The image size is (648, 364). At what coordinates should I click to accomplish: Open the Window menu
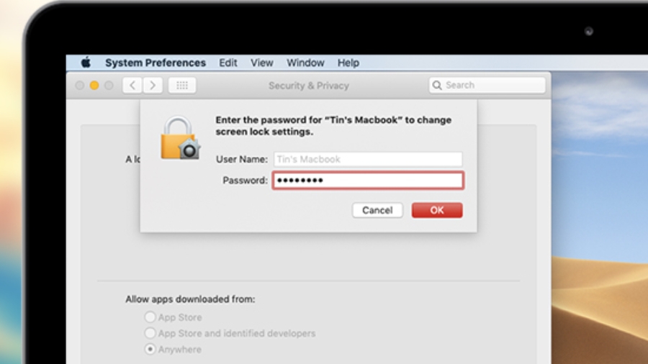pos(305,63)
